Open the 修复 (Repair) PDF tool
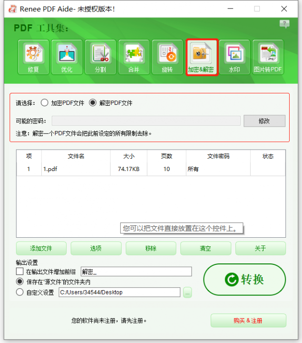 33,57
